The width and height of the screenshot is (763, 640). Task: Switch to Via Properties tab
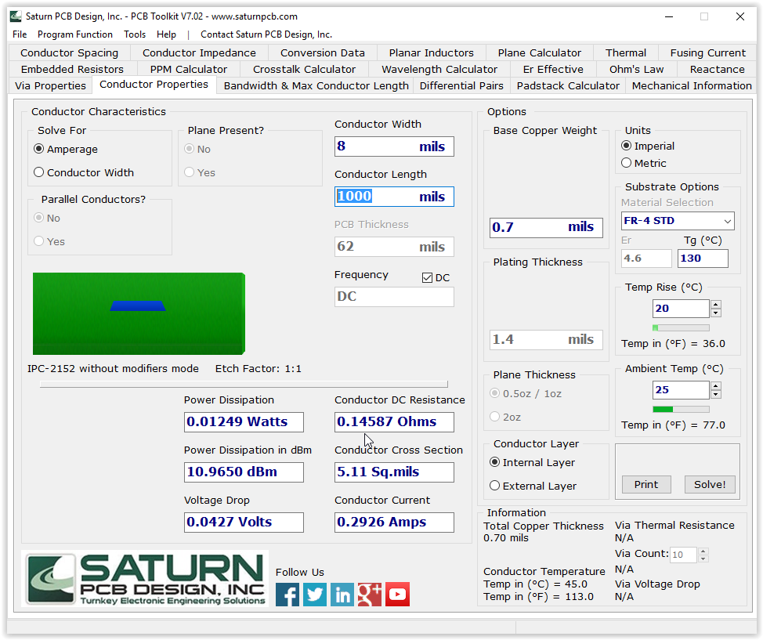click(51, 85)
